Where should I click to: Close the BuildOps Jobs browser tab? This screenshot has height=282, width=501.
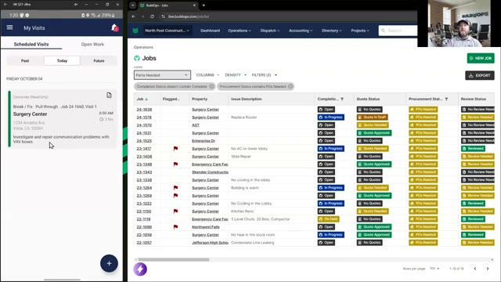[x=194, y=5]
